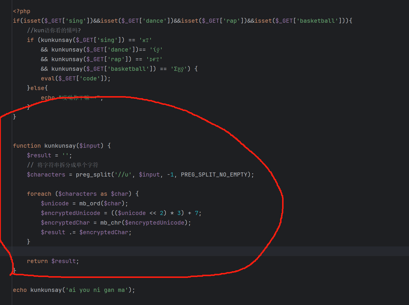Click the 'kun' comment under the isset line
Screen dimensions: 409x305
tap(54, 31)
